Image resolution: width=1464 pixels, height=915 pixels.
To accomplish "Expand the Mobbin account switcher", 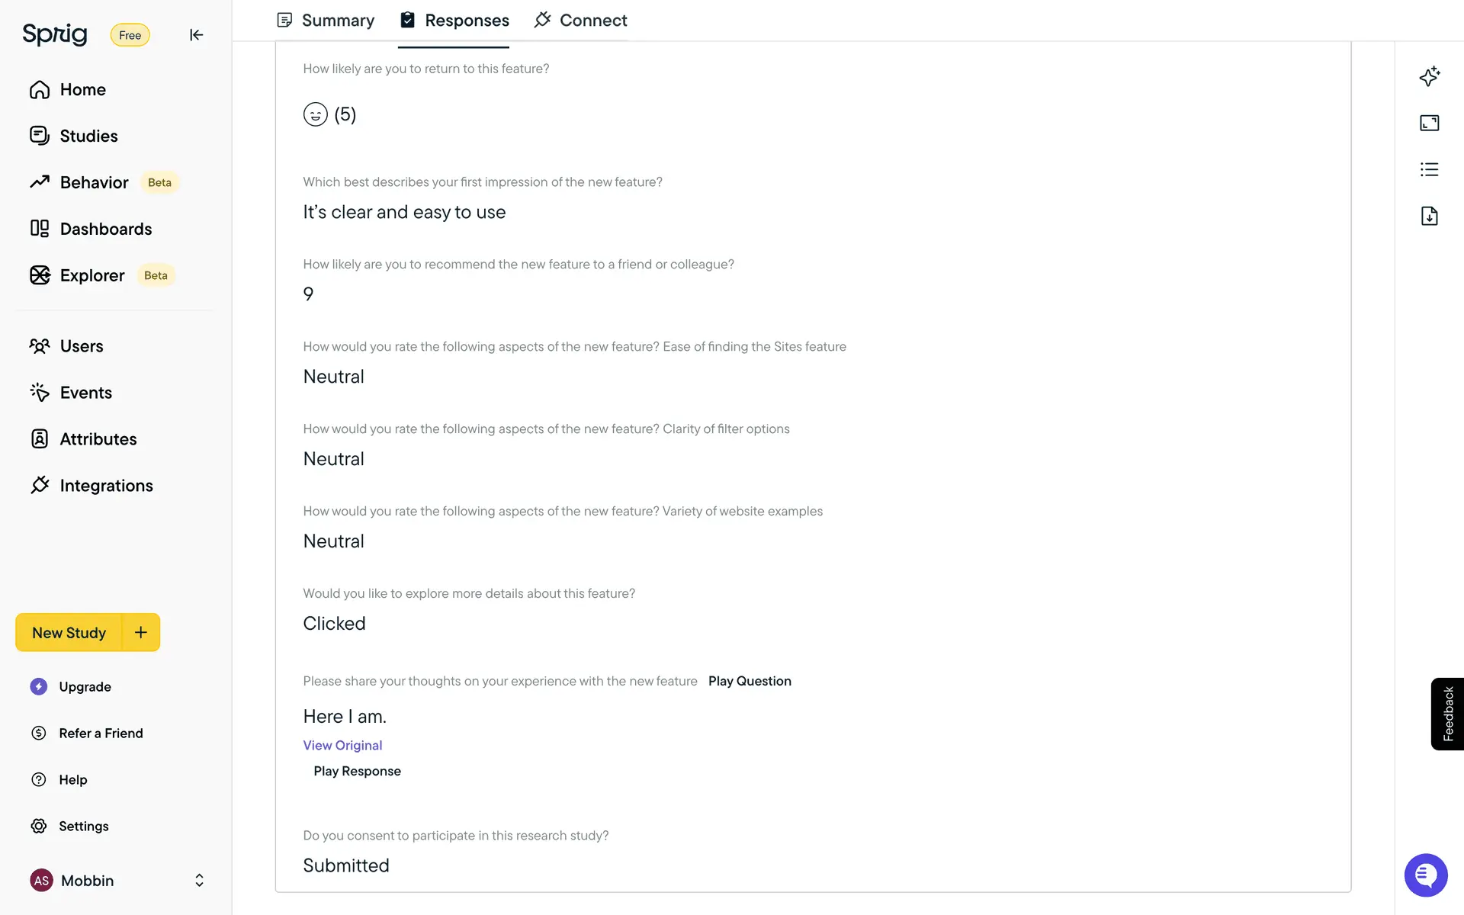I will click(199, 880).
